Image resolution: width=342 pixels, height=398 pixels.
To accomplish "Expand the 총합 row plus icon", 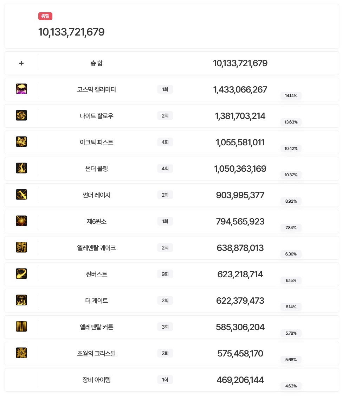I will click(x=21, y=63).
